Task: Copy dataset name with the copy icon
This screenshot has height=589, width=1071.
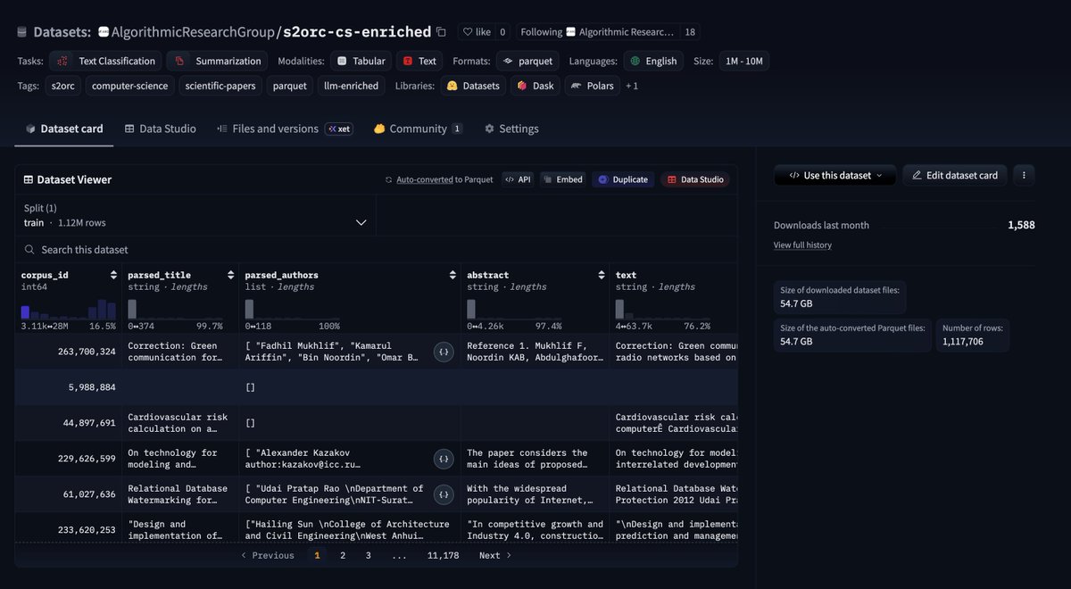Action: 441,32
